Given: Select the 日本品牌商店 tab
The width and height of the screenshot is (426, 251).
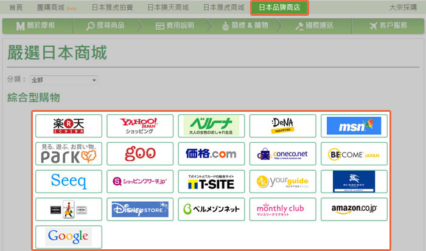Looking at the screenshot, I should click(279, 8).
